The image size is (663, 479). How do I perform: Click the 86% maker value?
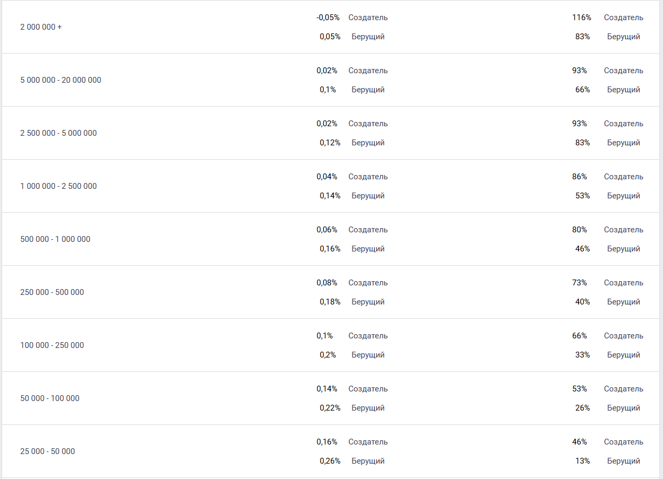click(579, 177)
